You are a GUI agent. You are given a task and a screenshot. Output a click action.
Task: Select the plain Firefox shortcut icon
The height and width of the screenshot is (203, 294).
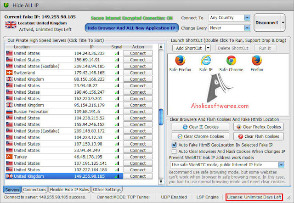coord(257,60)
